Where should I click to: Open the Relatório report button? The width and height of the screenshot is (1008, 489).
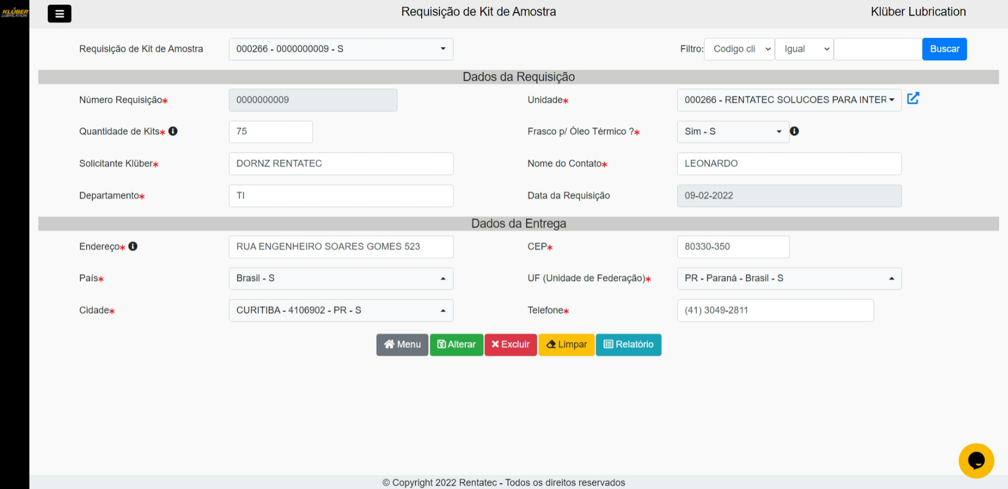(628, 345)
